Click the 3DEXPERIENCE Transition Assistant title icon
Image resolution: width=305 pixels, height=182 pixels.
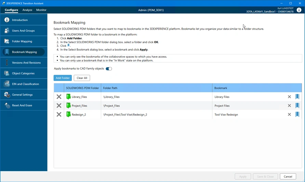3,3
